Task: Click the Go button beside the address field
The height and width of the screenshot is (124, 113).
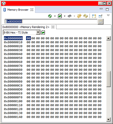Action: [x=101, y=21]
